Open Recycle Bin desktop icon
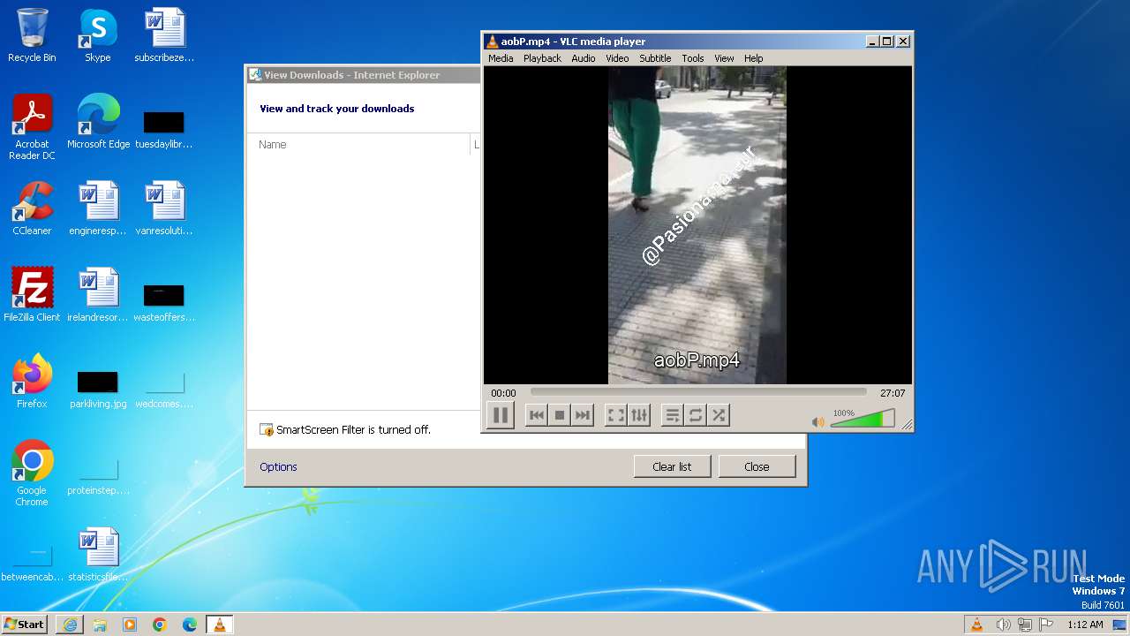The height and width of the screenshot is (636, 1130). [x=32, y=35]
